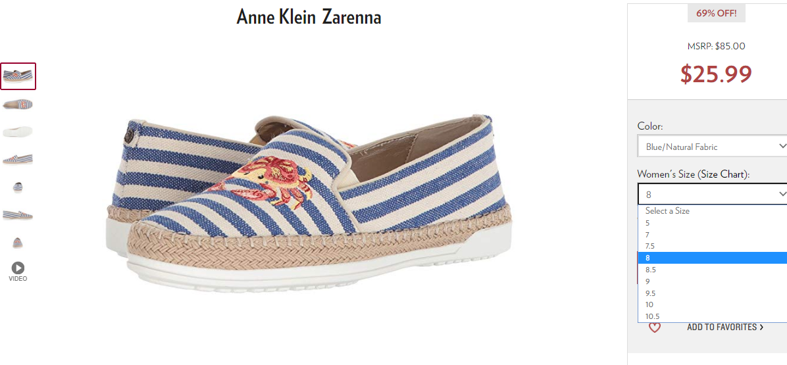Viewport: 787px width, 365px height.
Task: View the small back-view shoe thumbnail
Action: click(18, 187)
